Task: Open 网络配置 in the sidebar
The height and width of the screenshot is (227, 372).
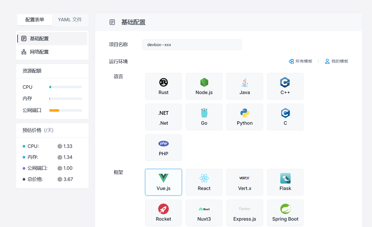Action: 52,52
